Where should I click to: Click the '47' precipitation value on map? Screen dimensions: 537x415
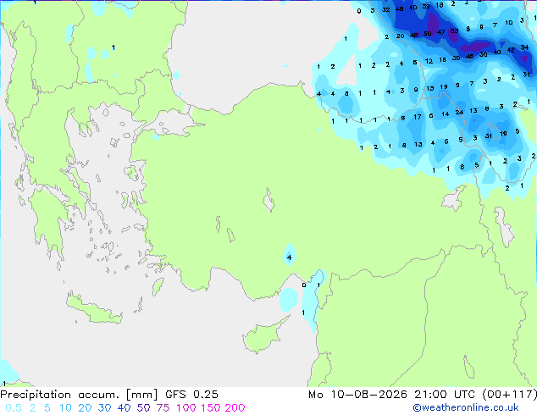coord(440,32)
